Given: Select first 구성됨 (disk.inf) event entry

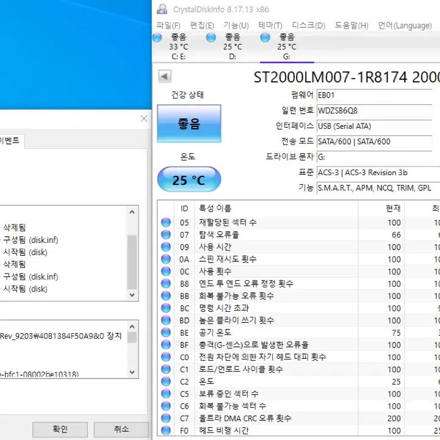Looking at the screenshot, I should [31, 240].
